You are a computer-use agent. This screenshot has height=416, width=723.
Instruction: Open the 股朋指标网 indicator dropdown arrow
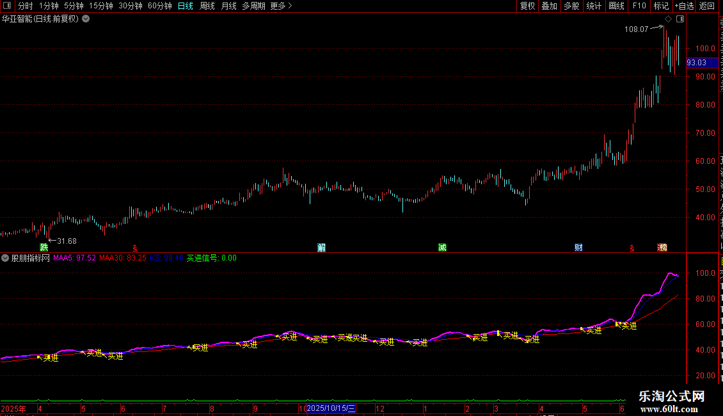(x=5, y=259)
